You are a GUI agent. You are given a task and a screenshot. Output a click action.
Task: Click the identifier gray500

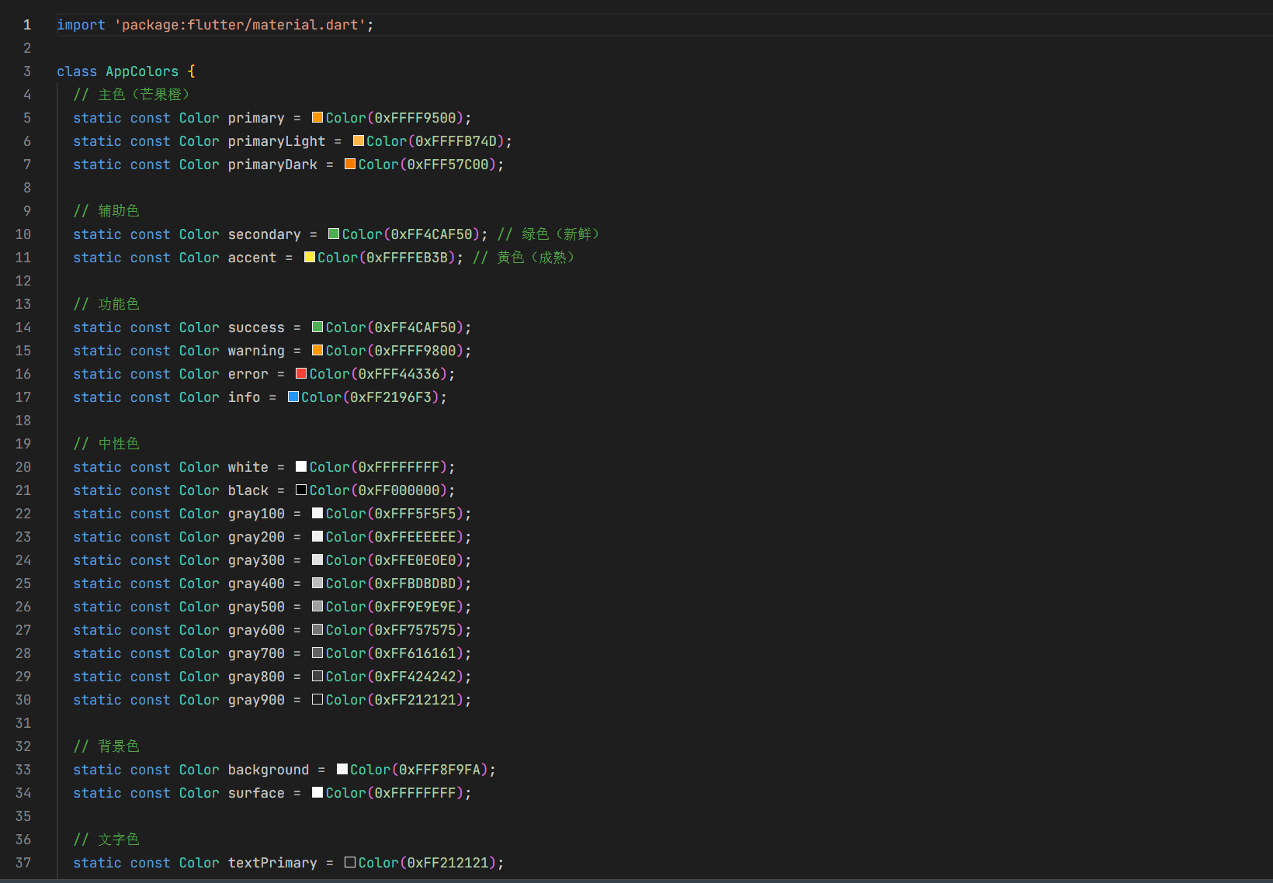coord(256,607)
